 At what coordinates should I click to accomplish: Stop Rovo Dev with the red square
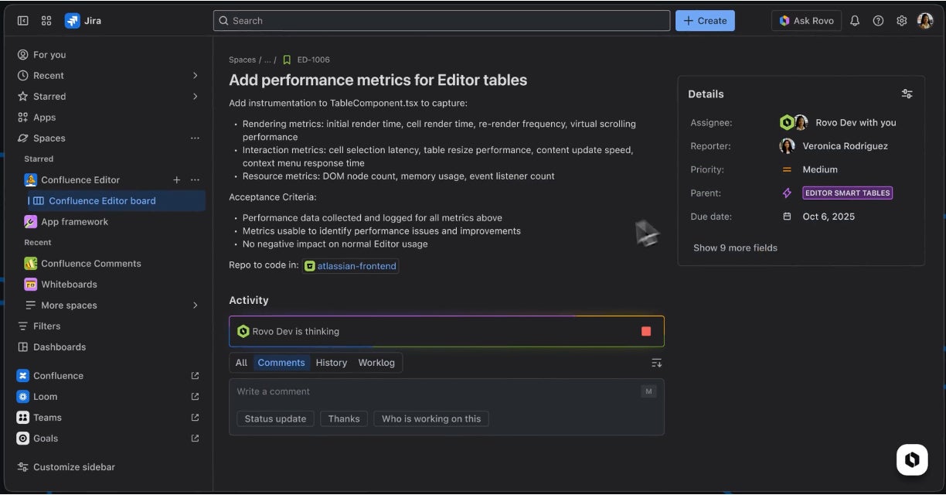(x=646, y=332)
